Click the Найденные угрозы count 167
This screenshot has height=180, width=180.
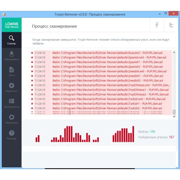(x=171, y=137)
